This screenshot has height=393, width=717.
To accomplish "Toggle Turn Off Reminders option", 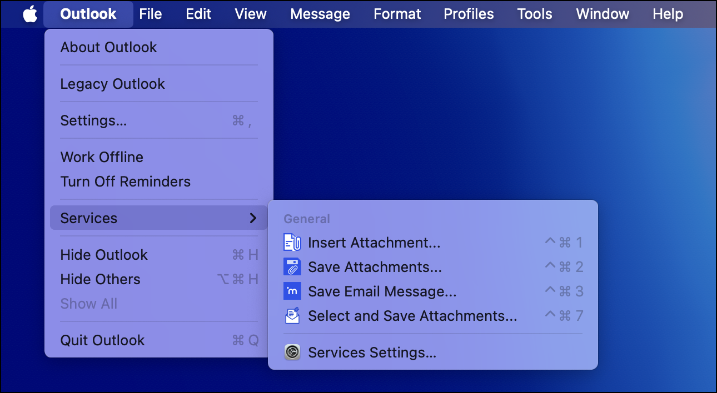I will coord(125,182).
